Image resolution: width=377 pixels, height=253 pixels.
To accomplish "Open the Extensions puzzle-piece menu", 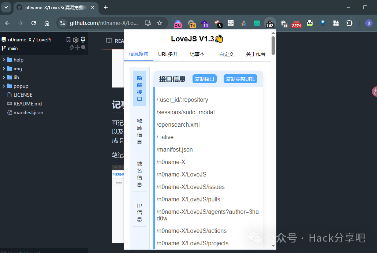I will pos(349,23).
